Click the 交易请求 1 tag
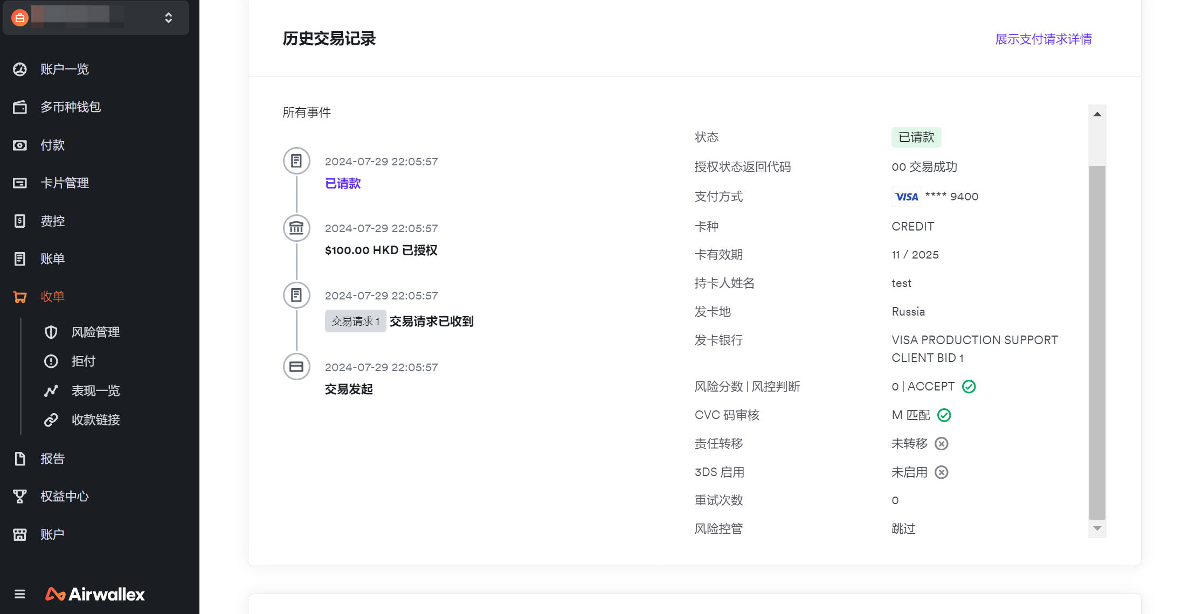The image size is (1189, 614). pyautogui.click(x=355, y=322)
